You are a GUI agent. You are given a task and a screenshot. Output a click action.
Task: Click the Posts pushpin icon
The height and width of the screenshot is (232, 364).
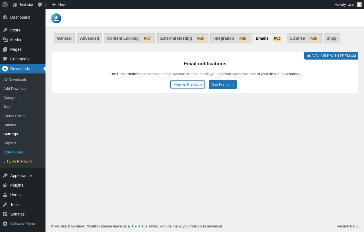pos(5,30)
